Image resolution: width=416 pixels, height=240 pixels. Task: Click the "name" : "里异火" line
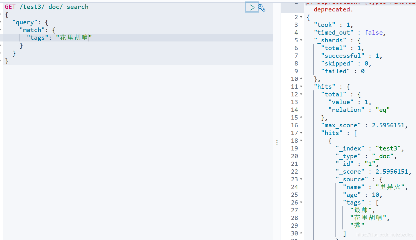point(375,187)
